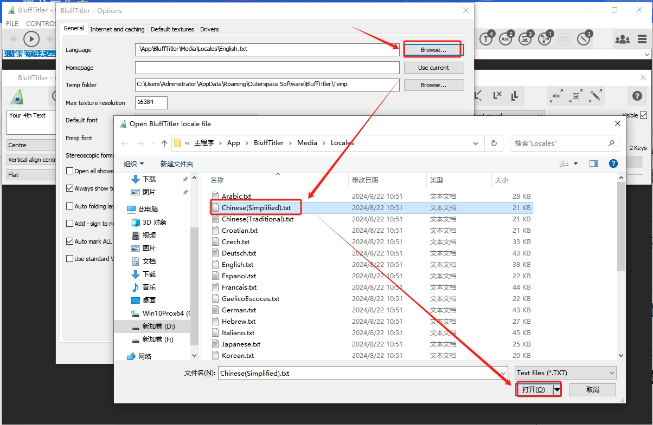Toggle 'Auto mark ALL' checkbox
The image size is (653, 425).
click(x=69, y=241)
